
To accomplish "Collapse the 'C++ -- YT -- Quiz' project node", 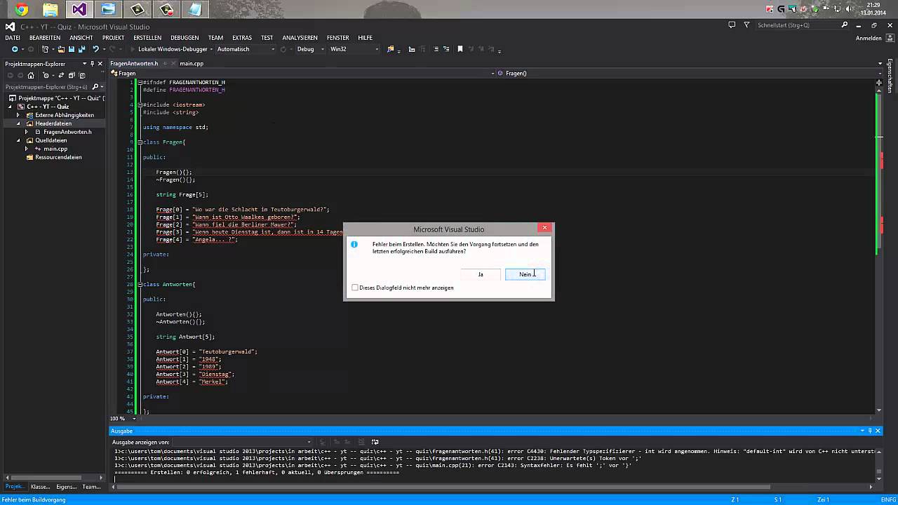I will (x=11, y=107).
